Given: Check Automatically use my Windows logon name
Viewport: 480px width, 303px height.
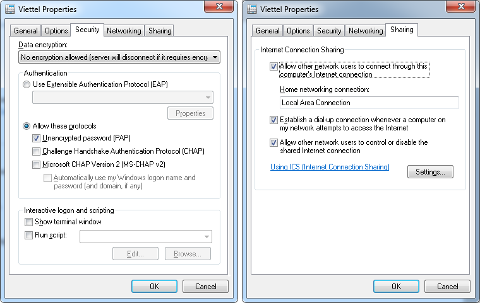Looking at the screenshot, I should point(47,178).
